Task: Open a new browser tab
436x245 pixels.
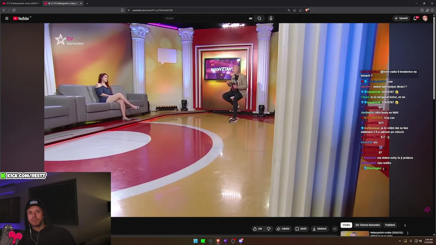Action: pos(87,3)
